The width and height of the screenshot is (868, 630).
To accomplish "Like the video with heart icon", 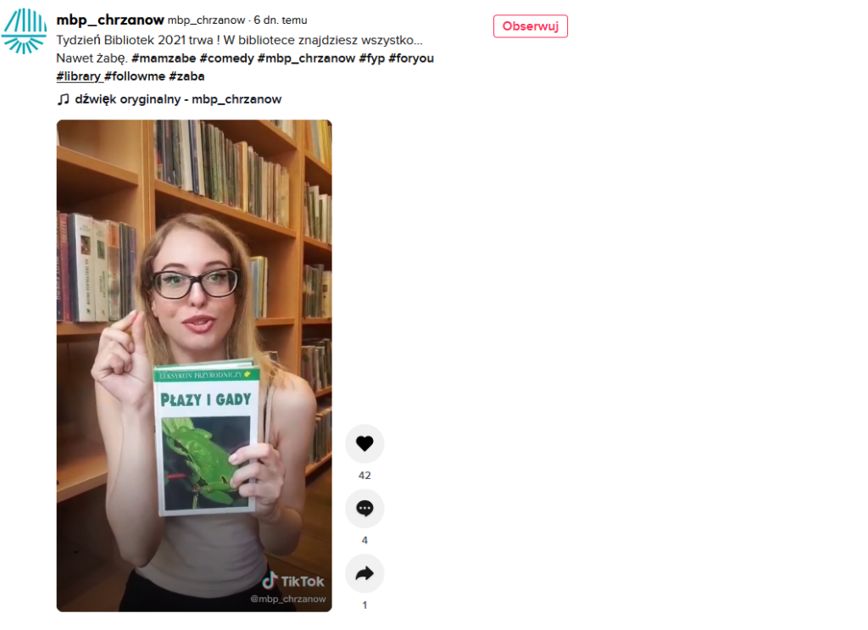I will (x=364, y=443).
